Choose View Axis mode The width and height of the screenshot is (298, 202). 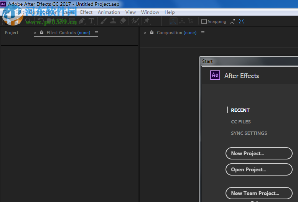coord(191,21)
